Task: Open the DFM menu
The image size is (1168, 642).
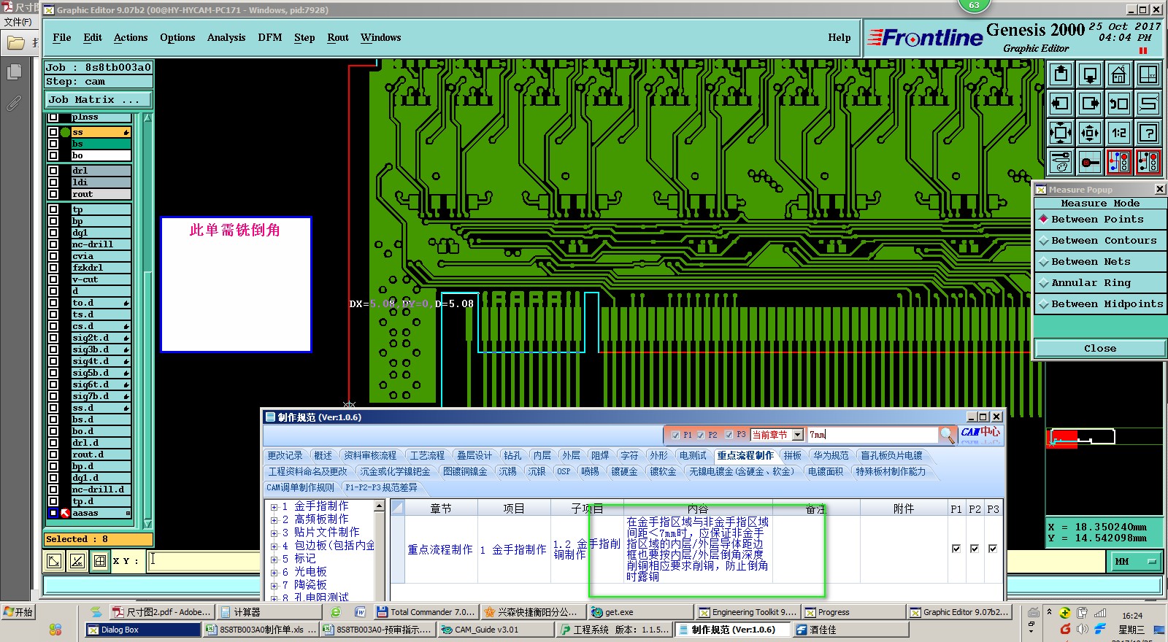Action: (269, 38)
